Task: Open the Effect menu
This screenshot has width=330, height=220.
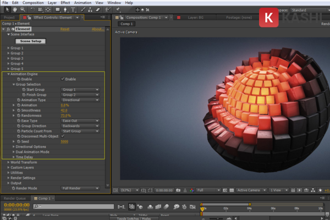Action: click(x=65, y=3)
